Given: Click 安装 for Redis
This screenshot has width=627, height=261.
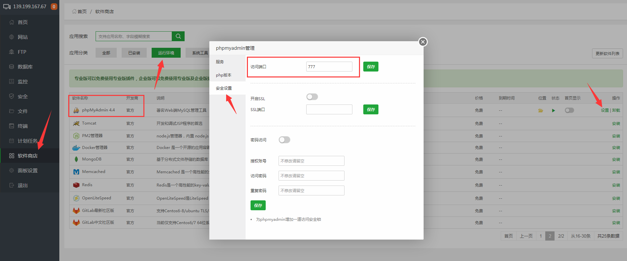Looking at the screenshot, I should coord(616,185).
